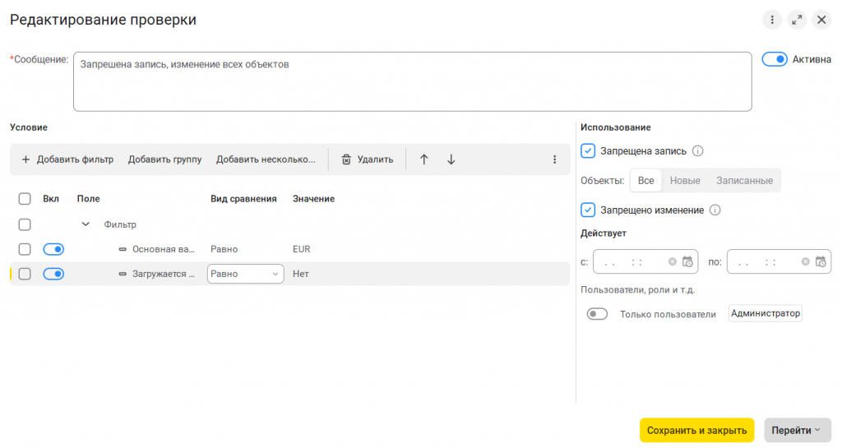Uncheck the Запрещена запись checkbox
Viewport: 842px width, 448px height.
(x=588, y=151)
